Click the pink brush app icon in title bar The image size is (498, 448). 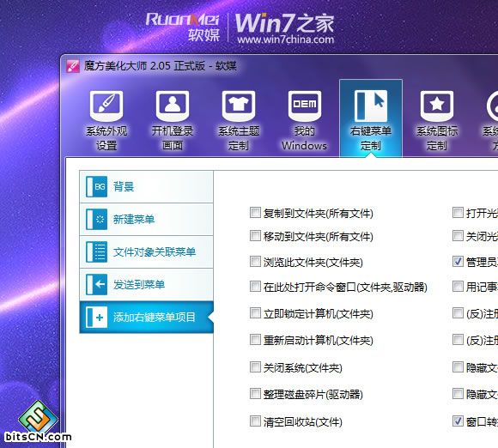(x=73, y=66)
